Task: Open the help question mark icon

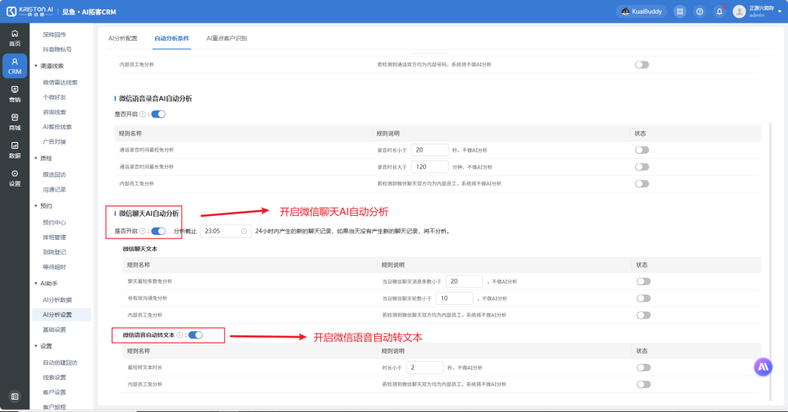Action: (700, 12)
